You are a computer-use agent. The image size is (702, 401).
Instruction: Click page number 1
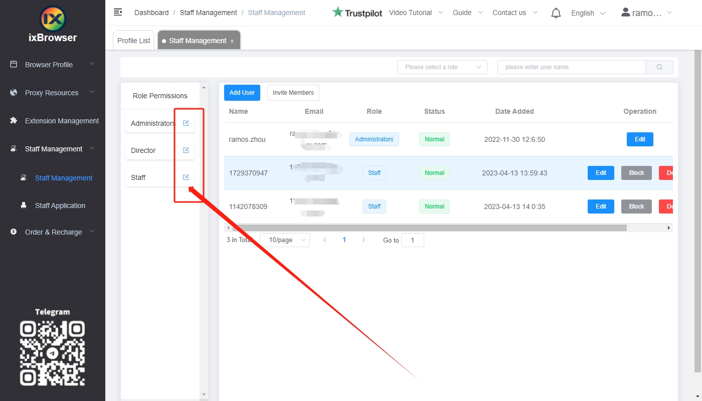click(x=344, y=240)
